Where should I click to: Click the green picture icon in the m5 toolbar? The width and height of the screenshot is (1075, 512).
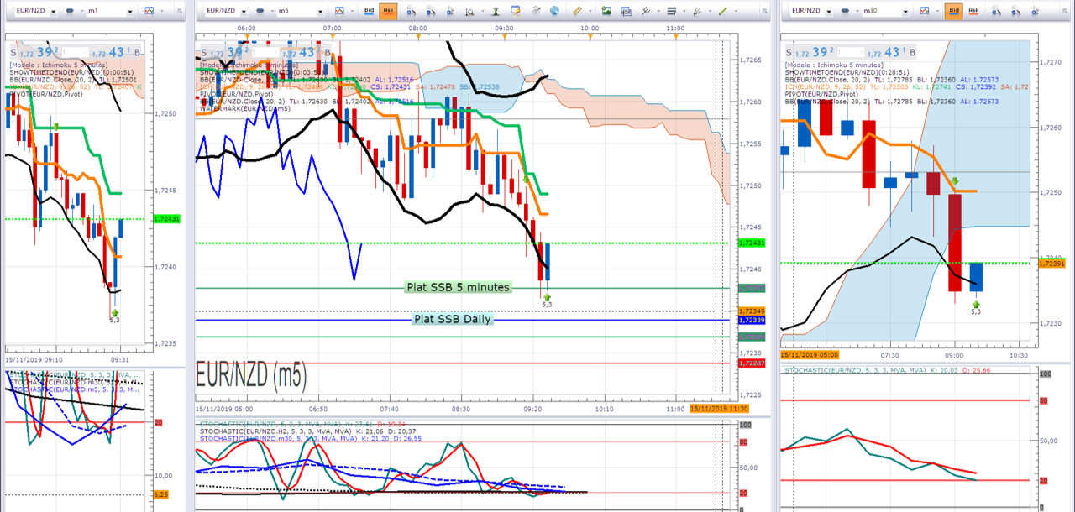[x=606, y=11]
